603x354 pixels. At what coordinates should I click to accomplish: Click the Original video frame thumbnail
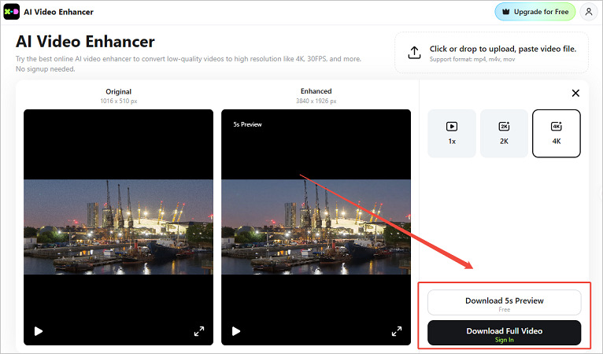[x=118, y=227]
